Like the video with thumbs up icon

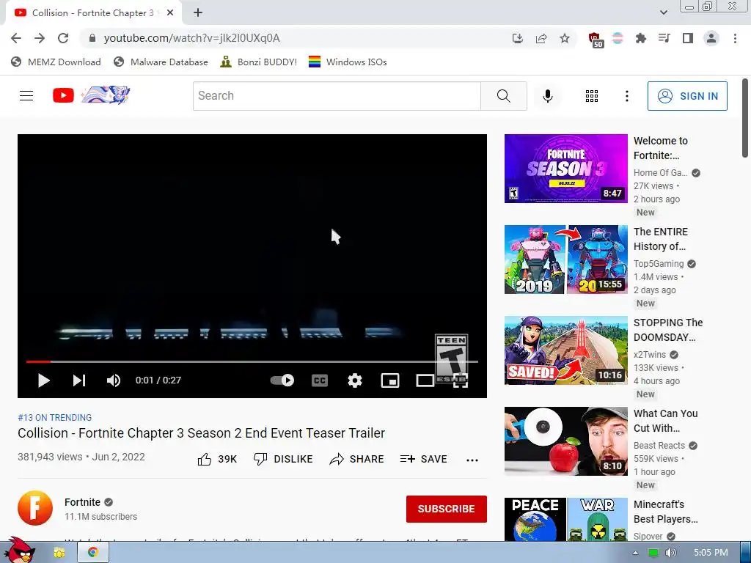[x=217, y=459]
